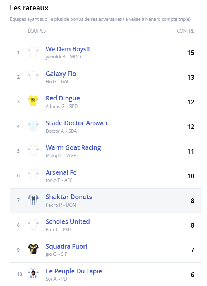Screen dimensions: 207x286
Task: Click Galaxy Flo's white jersey icon
Action: (33, 76)
